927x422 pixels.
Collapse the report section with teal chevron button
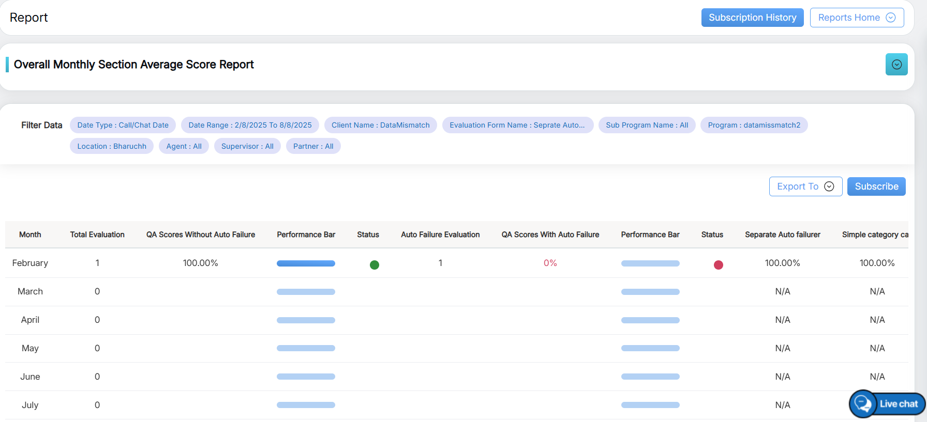[x=896, y=65]
